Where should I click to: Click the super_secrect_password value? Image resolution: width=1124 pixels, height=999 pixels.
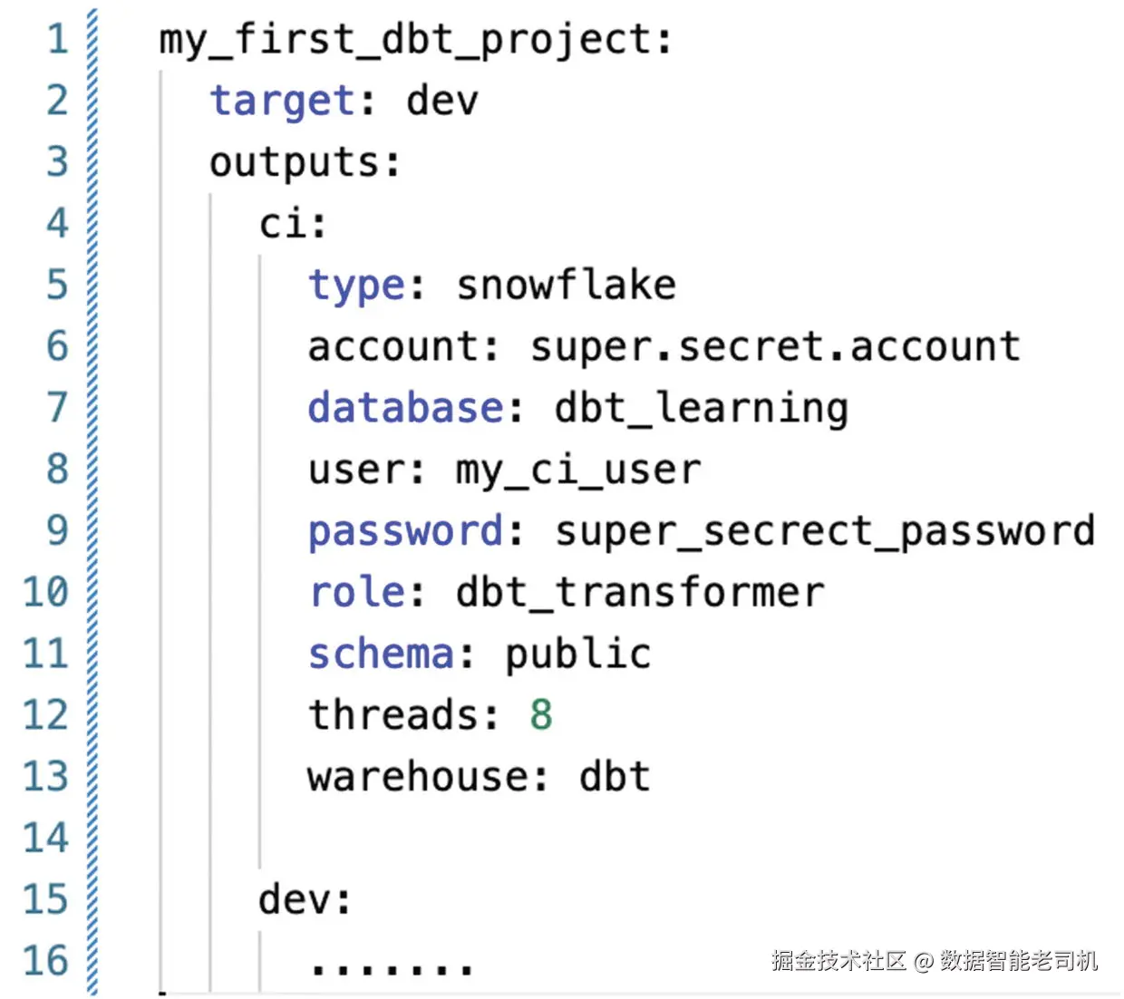coord(825,531)
